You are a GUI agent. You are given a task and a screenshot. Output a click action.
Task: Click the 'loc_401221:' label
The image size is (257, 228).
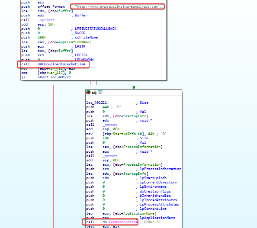(x=97, y=103)
